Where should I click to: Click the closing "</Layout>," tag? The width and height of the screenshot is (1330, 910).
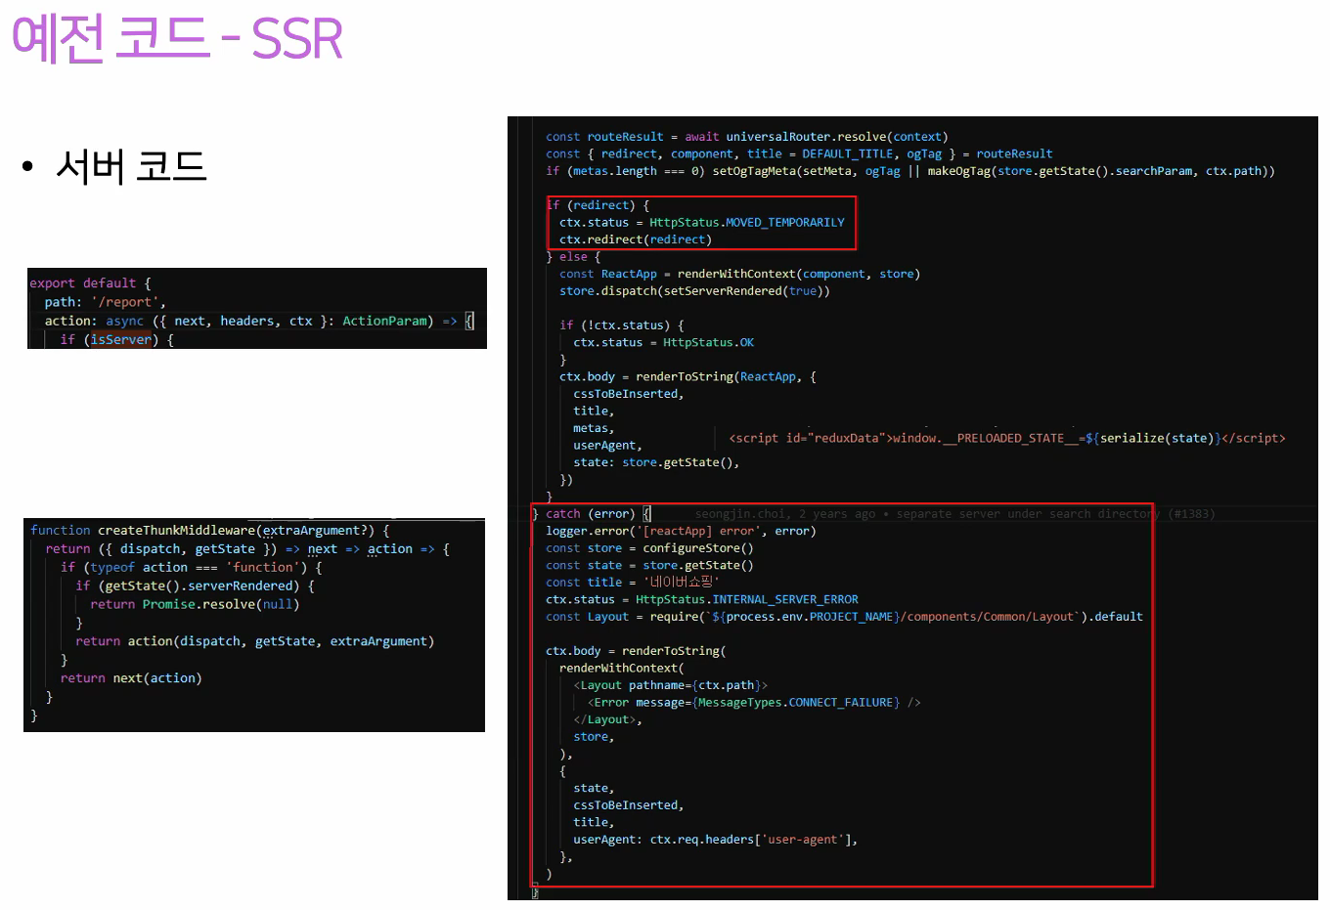(x=607, y=719)
